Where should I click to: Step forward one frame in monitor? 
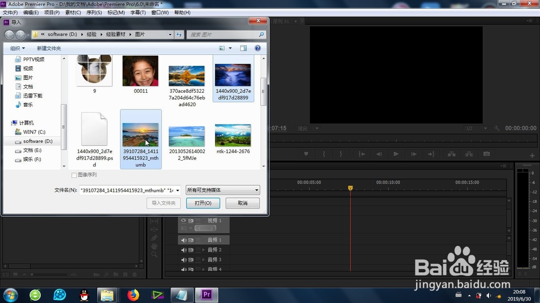(414, 154)
